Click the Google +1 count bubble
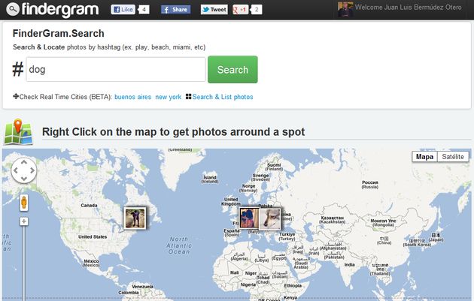This screenshot has height=301, width=474. click(256, 10)
